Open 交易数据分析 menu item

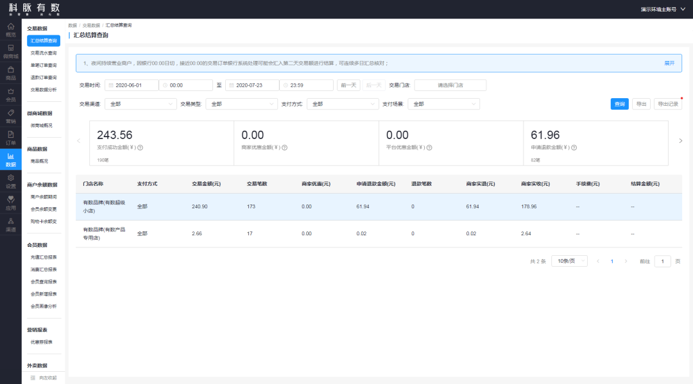coord(44,90)
